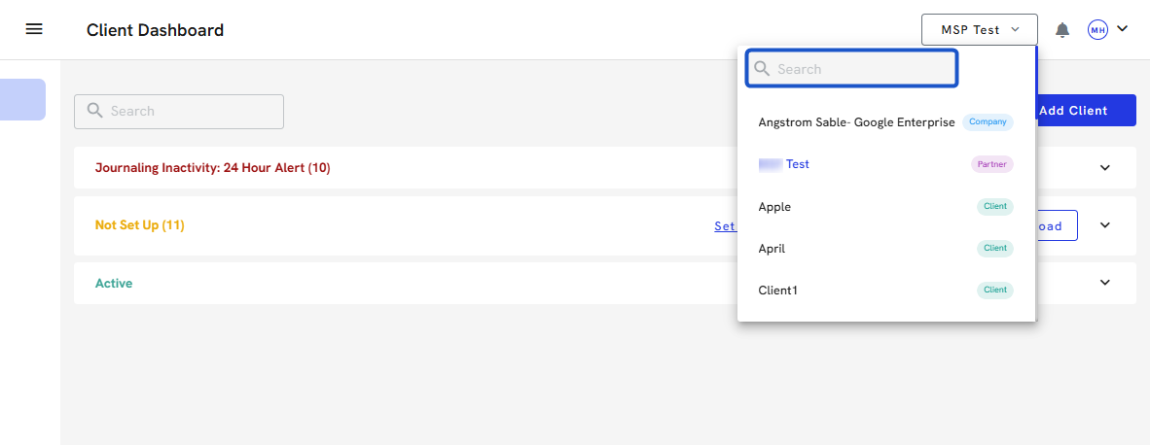Click the magnifier icon in client search
The image size is (1150, 445).
(x=95, y=111)
